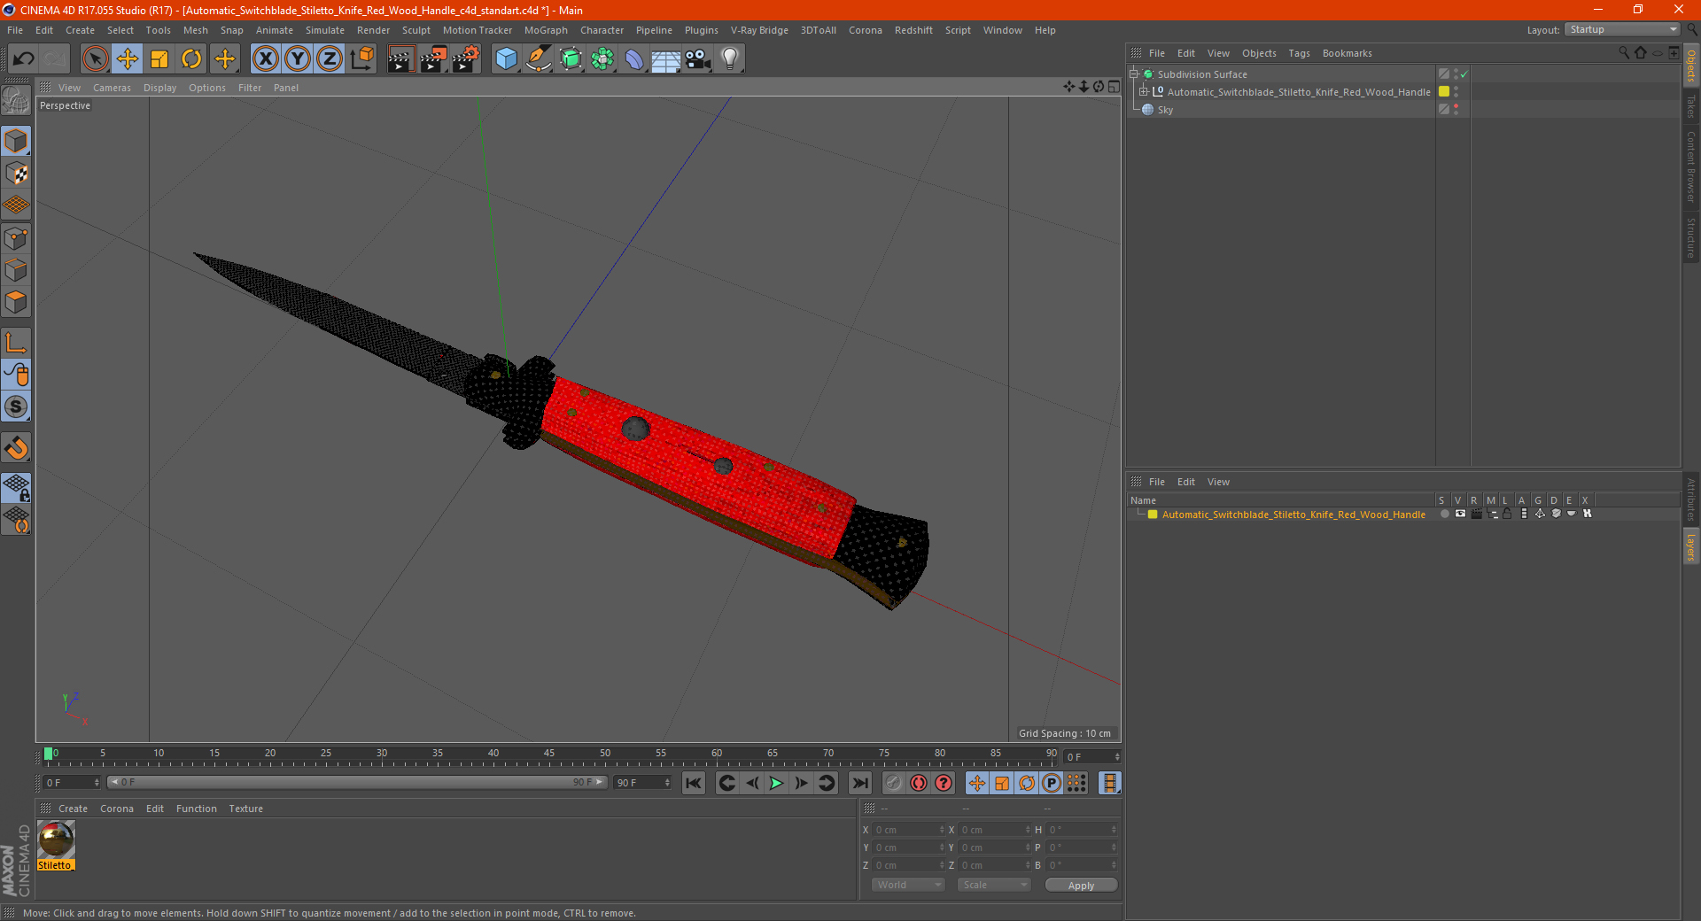Open the Scale mode dropdown
Screen dimensions: 1701x921
pyautogui.click(x=994, y=885)
